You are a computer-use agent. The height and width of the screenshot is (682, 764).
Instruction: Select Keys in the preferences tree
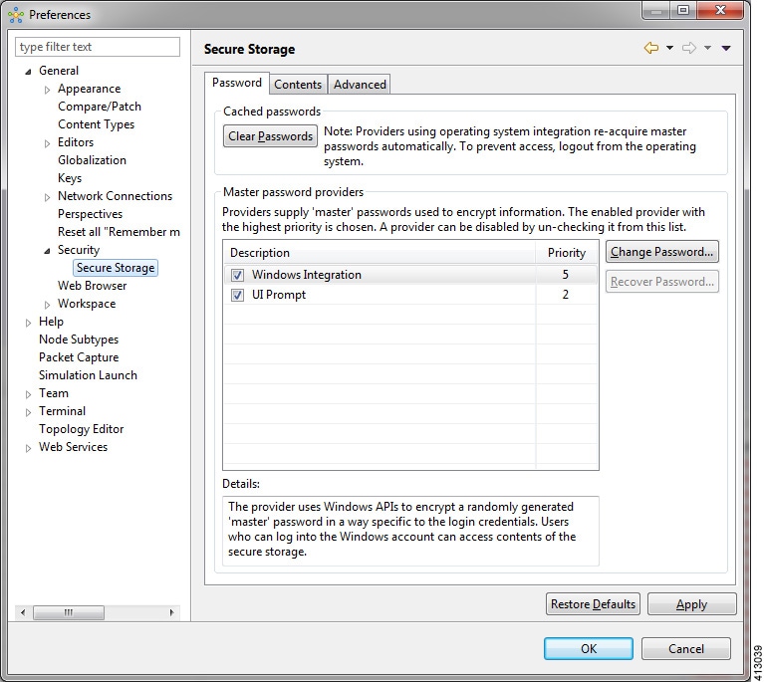tap(70, 178)
